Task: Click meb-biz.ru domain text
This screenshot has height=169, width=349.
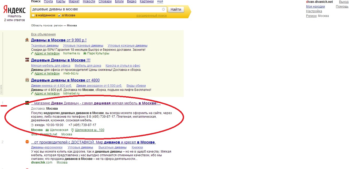Action: (71, 73)
